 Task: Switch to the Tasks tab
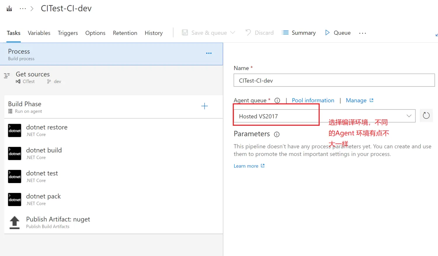point(14,33)
